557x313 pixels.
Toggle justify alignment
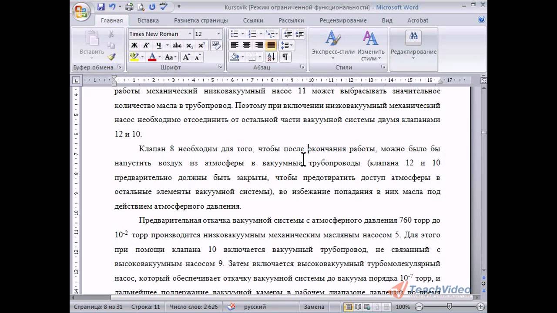271,45
